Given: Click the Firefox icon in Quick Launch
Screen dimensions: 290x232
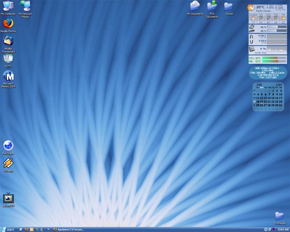Looking at the screenshot, I should pyautogui.click(x=26, y=229).
